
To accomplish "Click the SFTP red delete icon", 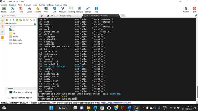I will click(x=27, y=20).
